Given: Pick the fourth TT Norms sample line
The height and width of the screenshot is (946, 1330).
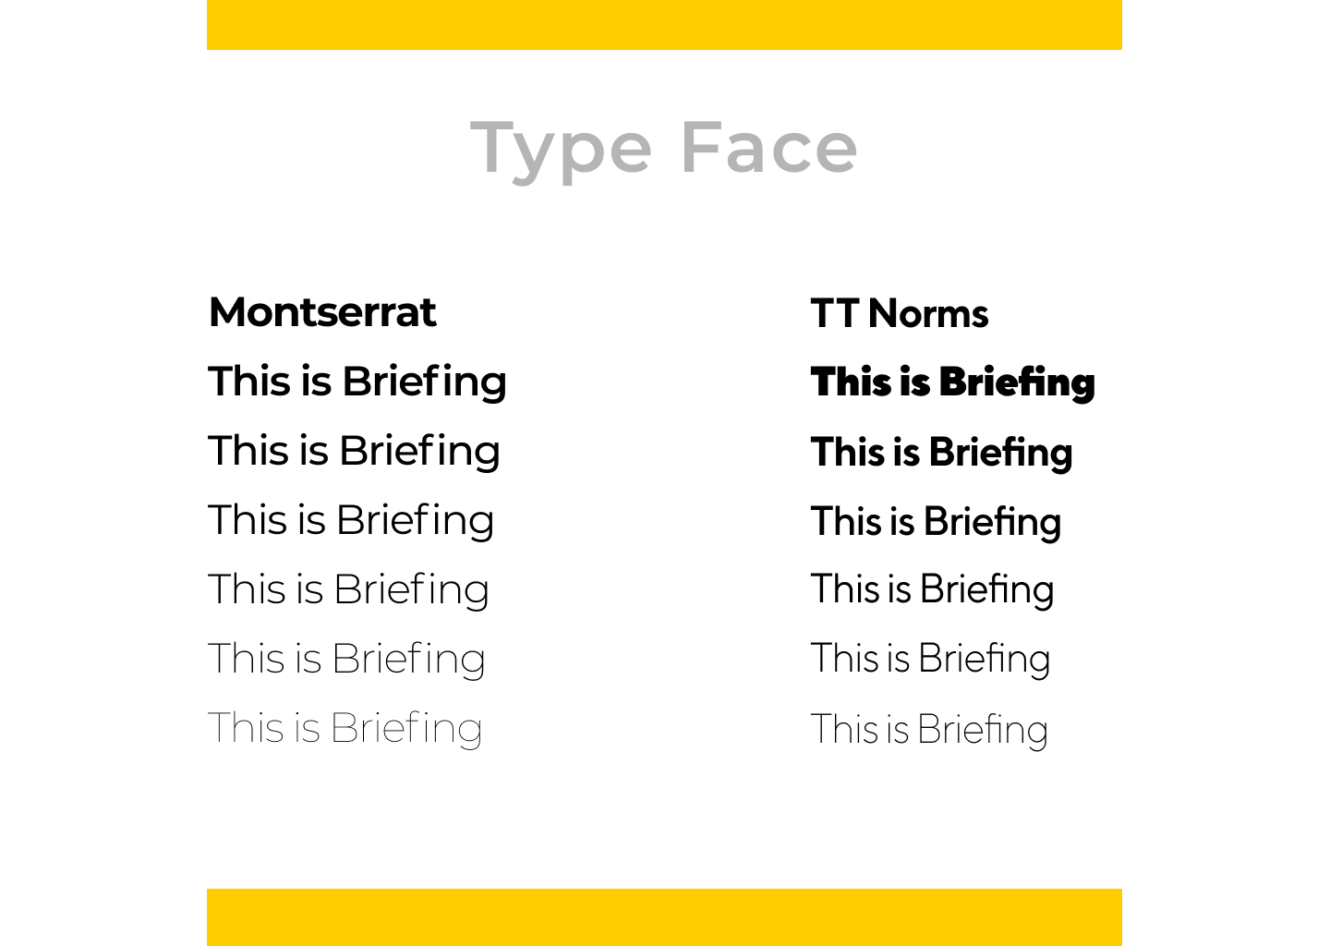Looking at the screenshot, I should pos(933,589).
